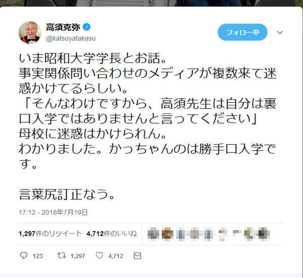
Task: Click the first blurred liker avatar
Action: coord(154,234)
